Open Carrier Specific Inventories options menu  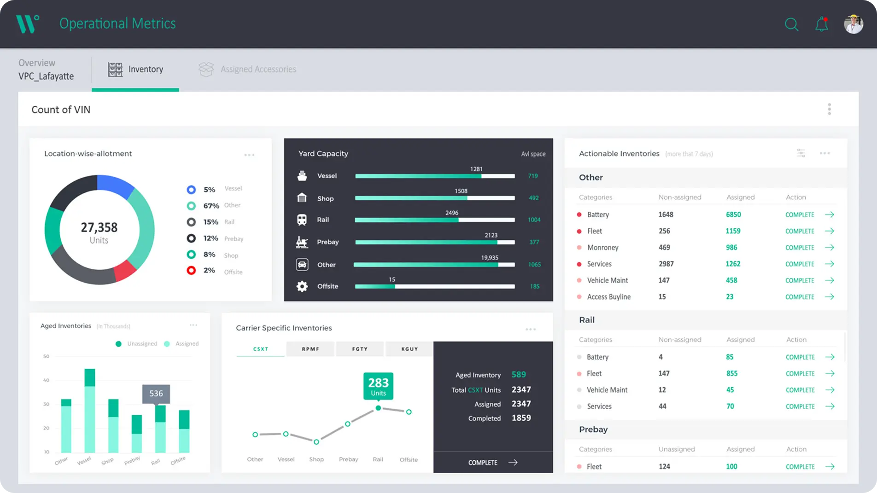530,329
